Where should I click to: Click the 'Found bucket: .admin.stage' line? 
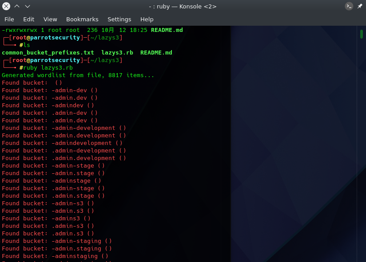53,196
